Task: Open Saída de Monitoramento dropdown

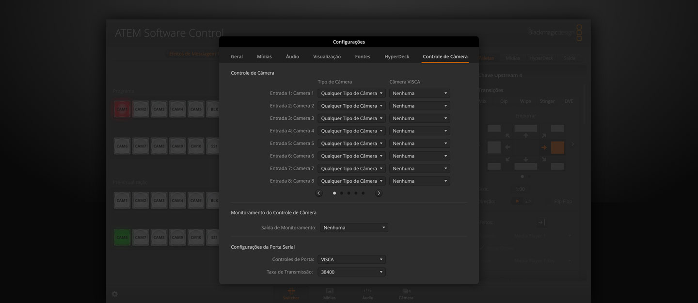Action: (354, 227)
